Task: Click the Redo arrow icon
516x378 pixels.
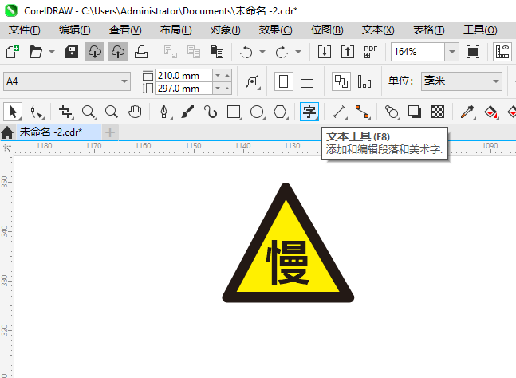Action: point(282,52)
